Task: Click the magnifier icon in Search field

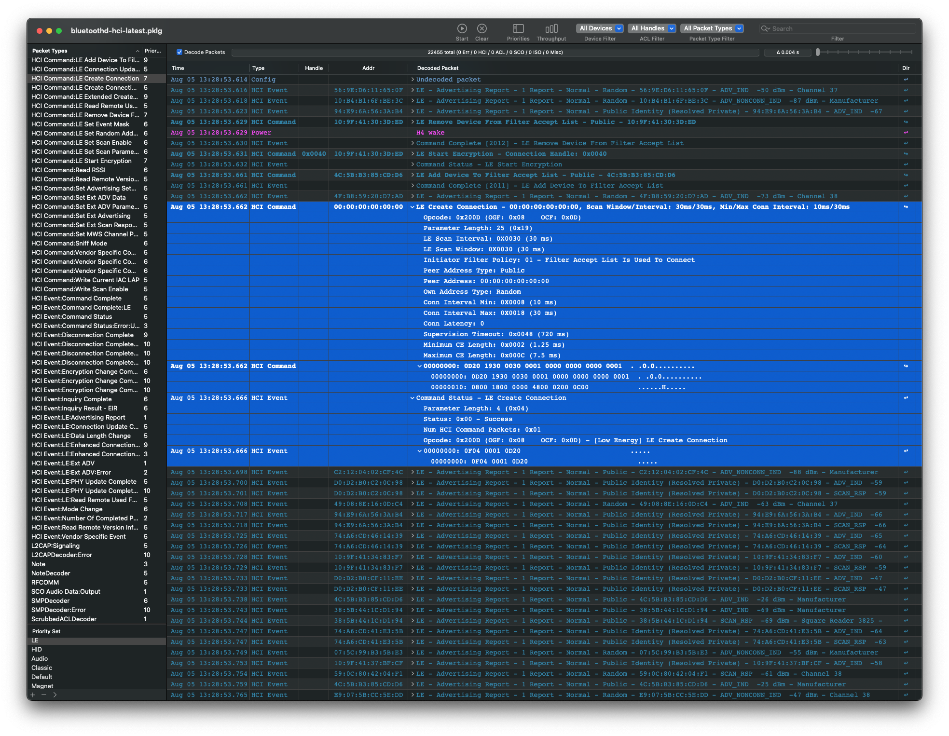Action: 765,28
